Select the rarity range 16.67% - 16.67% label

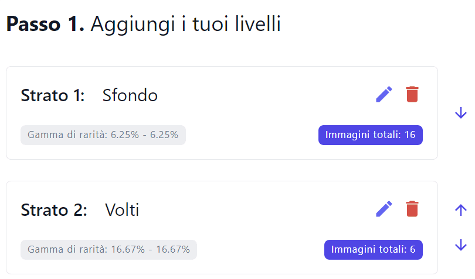[x=108, y=250]
